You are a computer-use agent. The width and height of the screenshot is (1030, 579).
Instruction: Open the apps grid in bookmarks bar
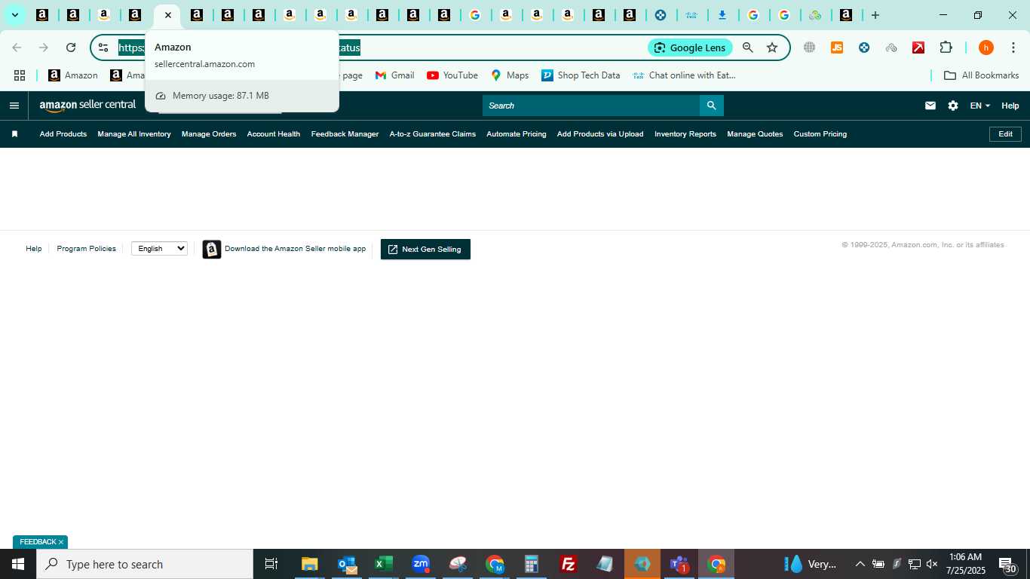coord(20,75)
